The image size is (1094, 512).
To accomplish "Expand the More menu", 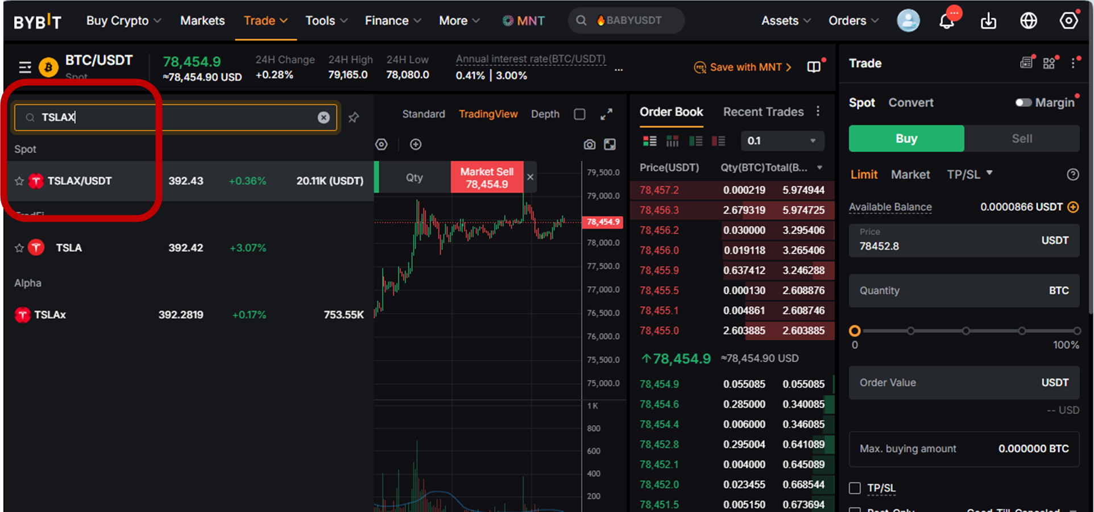I will [x=459, y=21].
